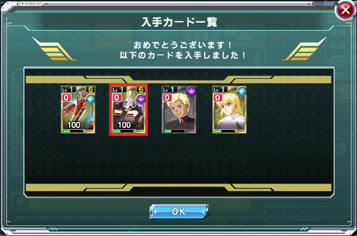Image resolution: width=357 pixels, height=236 pixels.
Task: Click the 入手カード一覧 dialog title
Action: coord(179,22)
